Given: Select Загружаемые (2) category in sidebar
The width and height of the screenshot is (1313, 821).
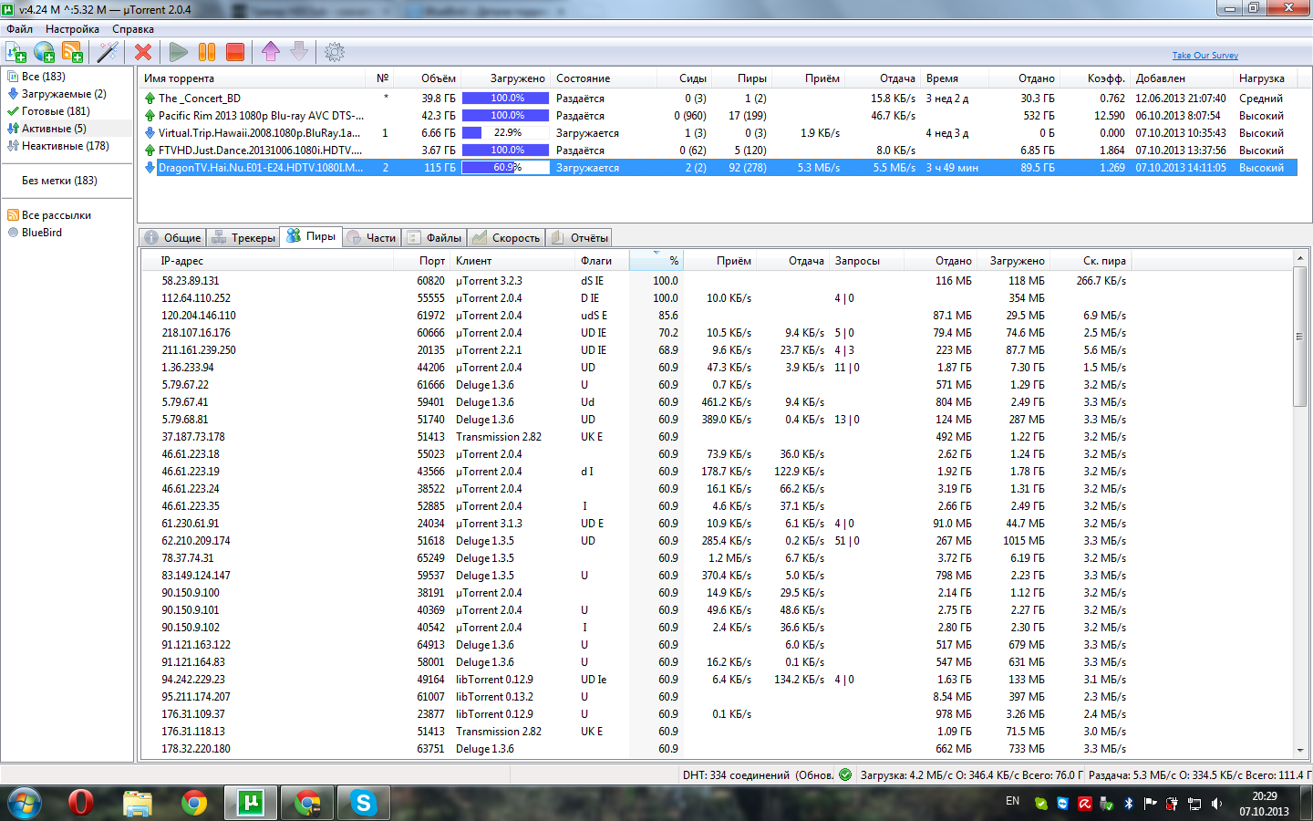Looking at the screenshot, I should (64, 94).
